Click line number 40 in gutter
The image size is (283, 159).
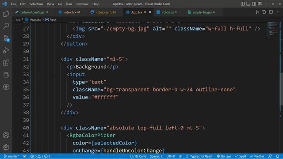point(26,128)
